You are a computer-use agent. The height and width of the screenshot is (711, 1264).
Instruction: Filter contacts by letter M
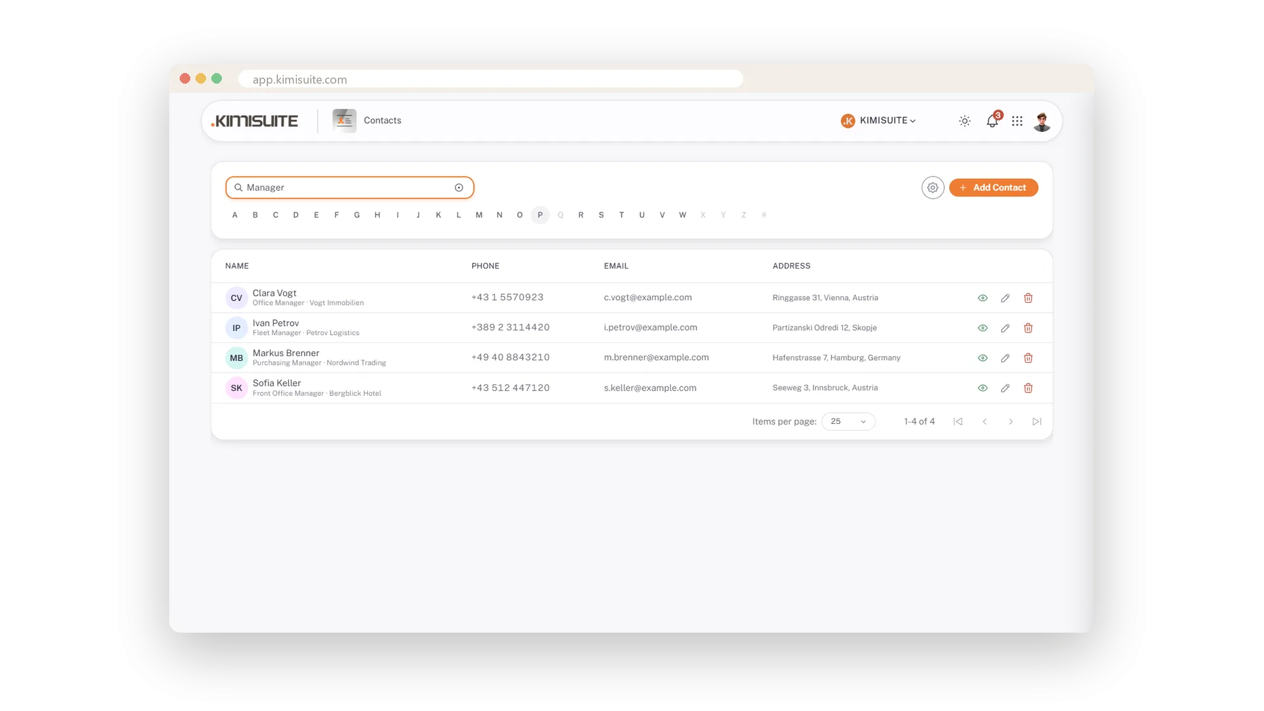[x=479, y=215]
